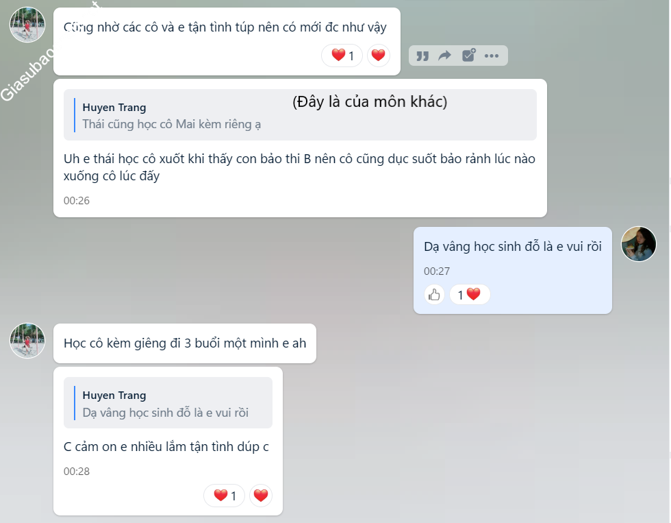Click heart count on blue message
The height and width of the screenshot is (523, 671).
[x=470, y=295]
